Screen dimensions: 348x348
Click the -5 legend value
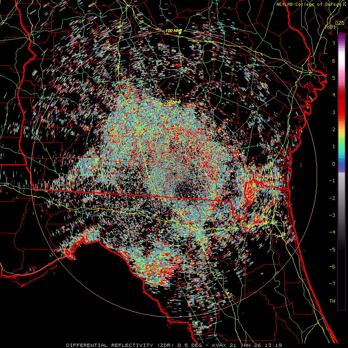click(332, 250)
